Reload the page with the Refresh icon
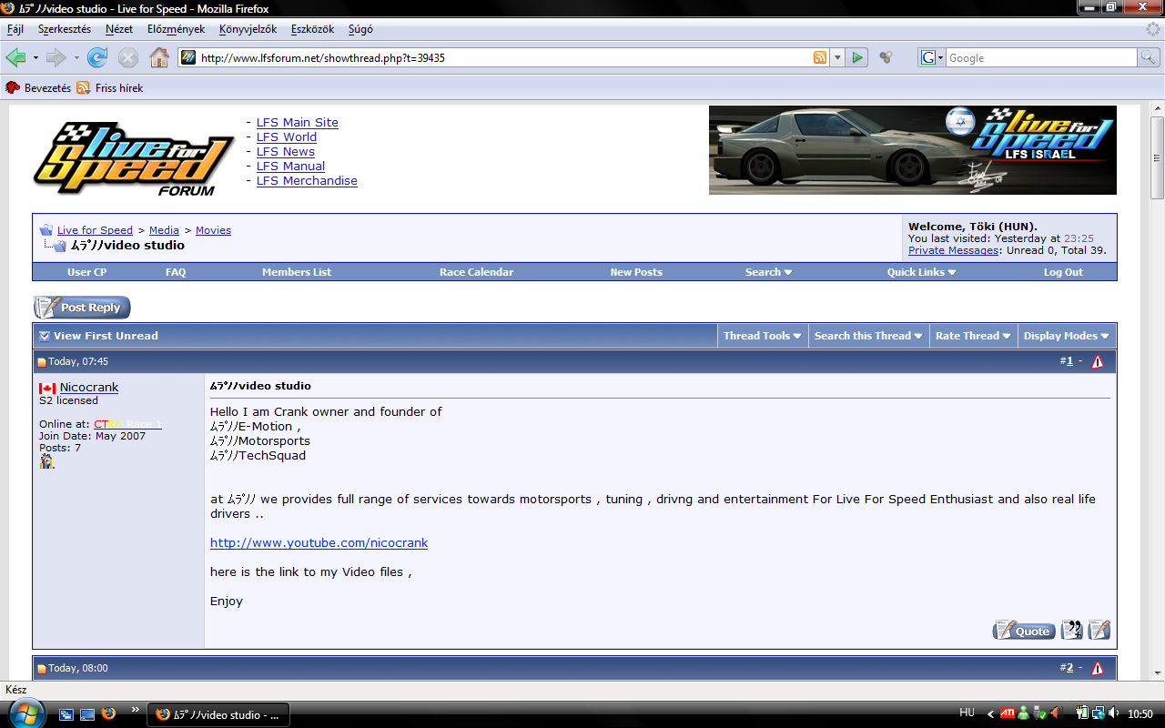 97,58
